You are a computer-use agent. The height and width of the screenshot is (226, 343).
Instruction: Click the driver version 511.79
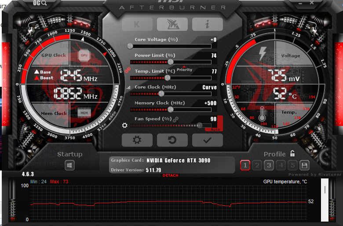(x=153, y=170)
